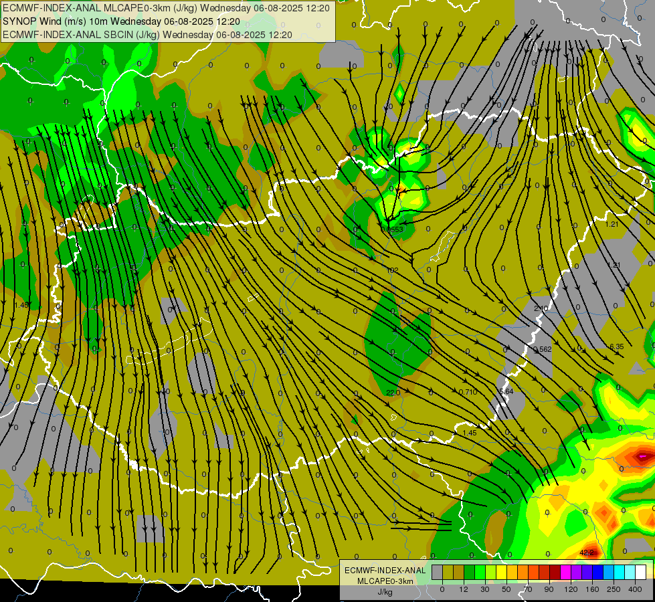Viewport: 655px width, 602px height.
Task: Click the legend scale value 120
Action: (x=571, y=589)
